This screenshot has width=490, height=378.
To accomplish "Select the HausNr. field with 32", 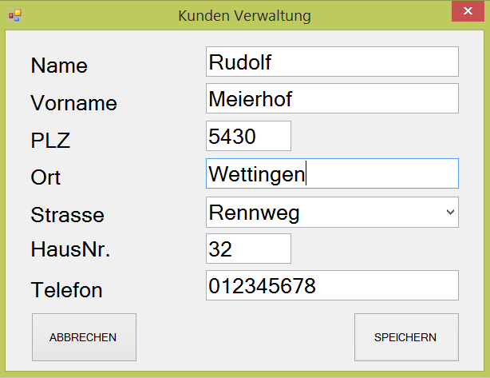I will [x=248, y=249].
